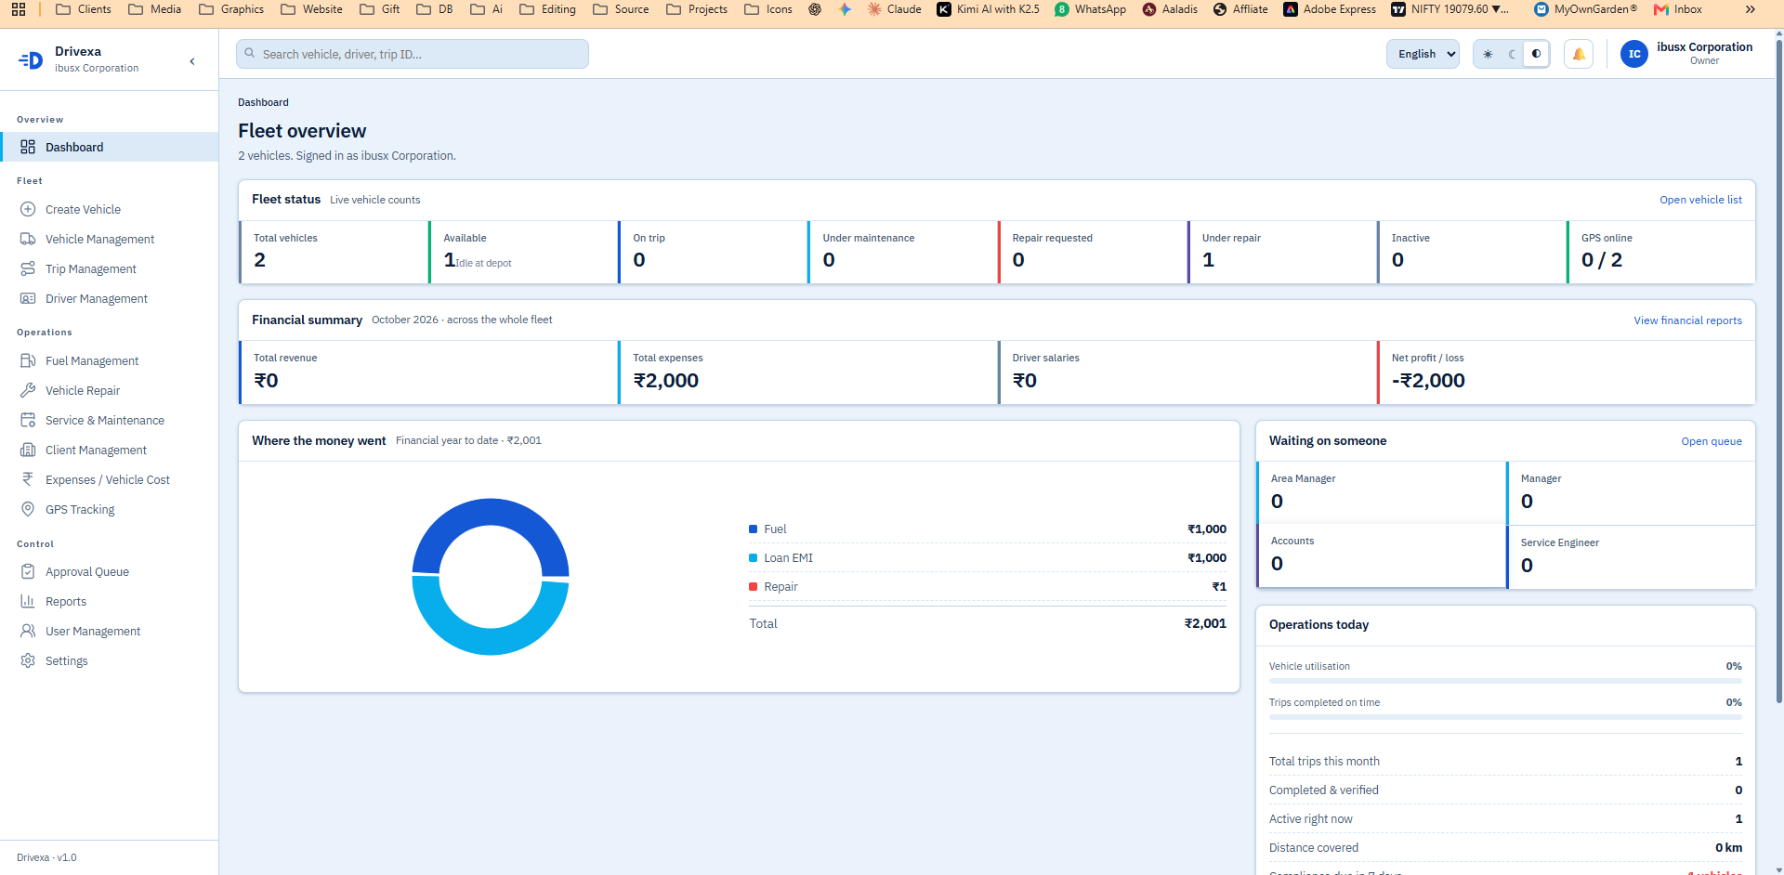Viewport: 1784px width, 875px height.
Task: Click the Reports bar chart icon
Action: pos(28,601)
